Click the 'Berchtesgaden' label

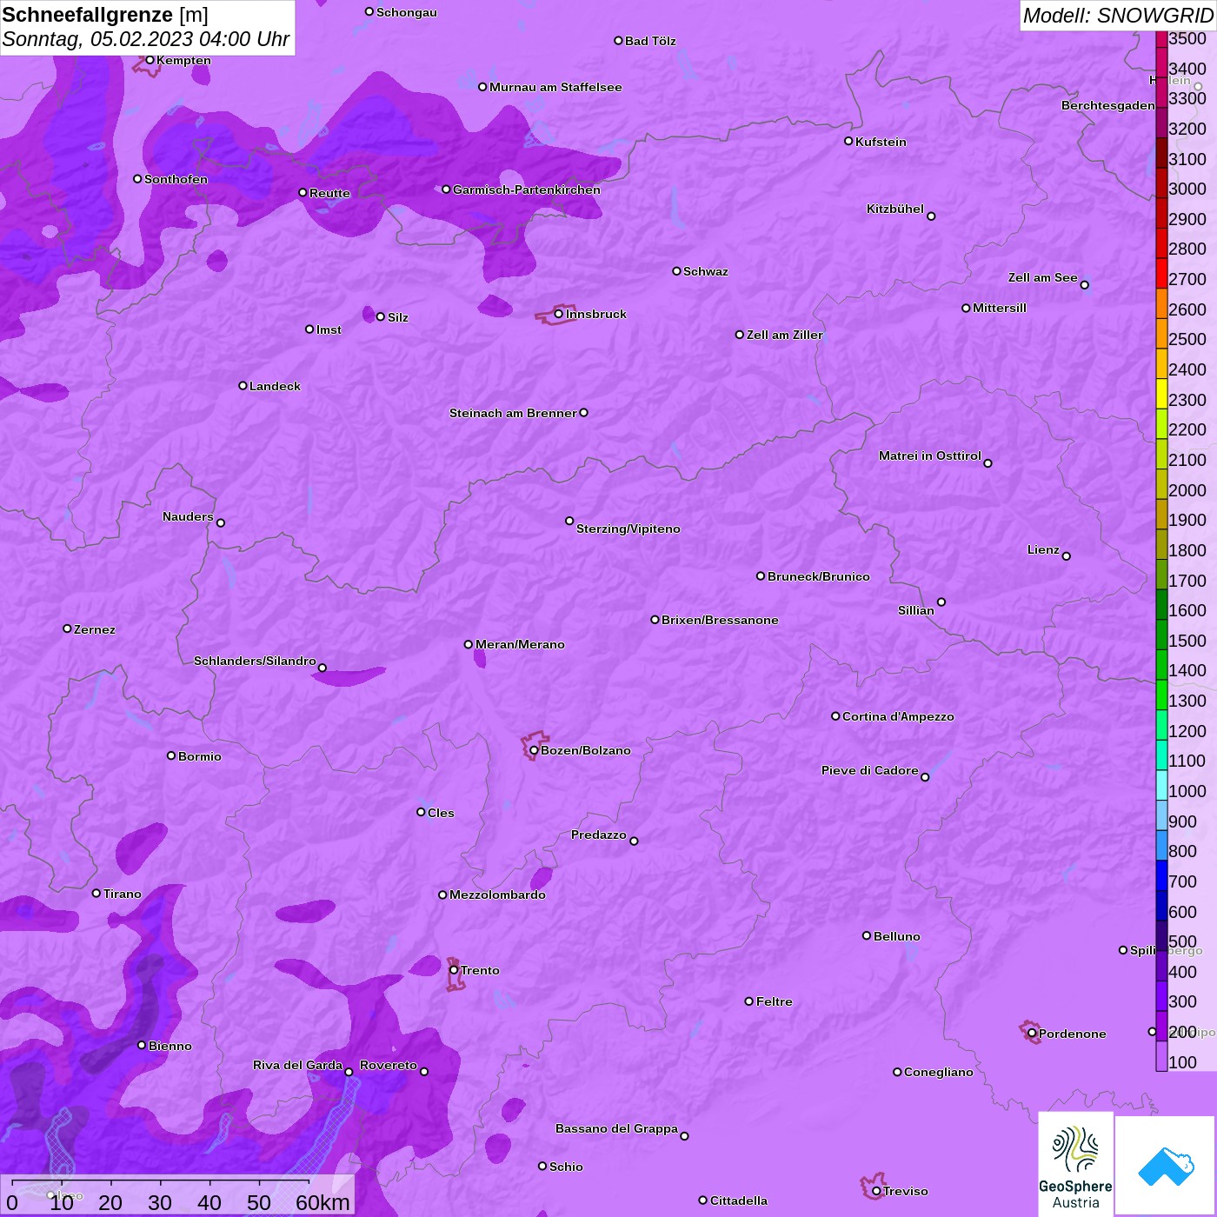pos(1108,106)
